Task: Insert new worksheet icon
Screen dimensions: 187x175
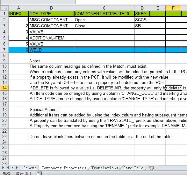Action: point(151,168)
